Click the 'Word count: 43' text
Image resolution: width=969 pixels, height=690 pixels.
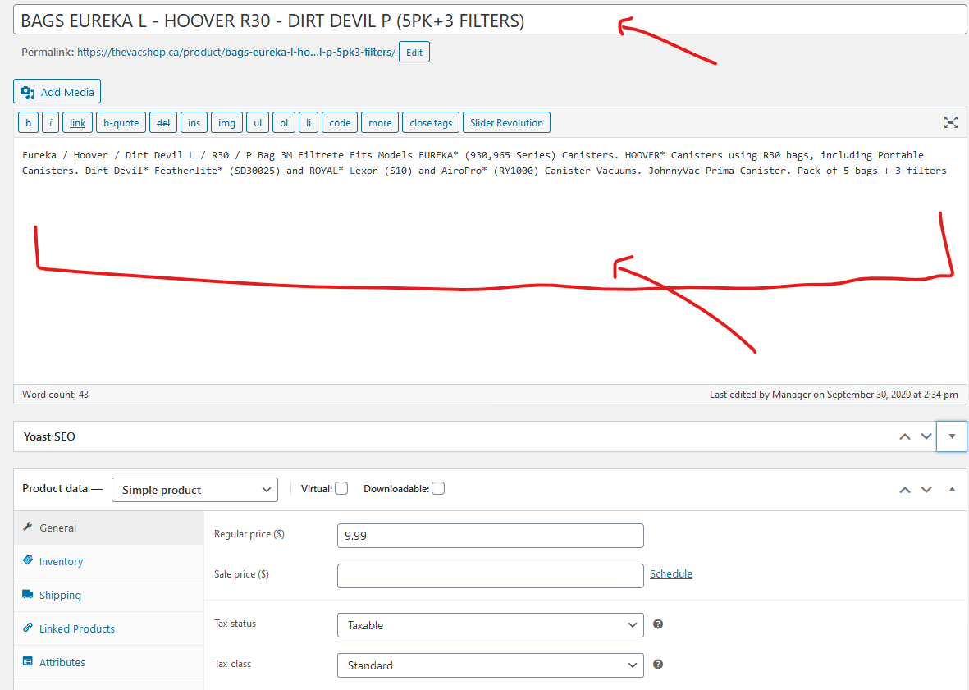click(x=56, y=394)
